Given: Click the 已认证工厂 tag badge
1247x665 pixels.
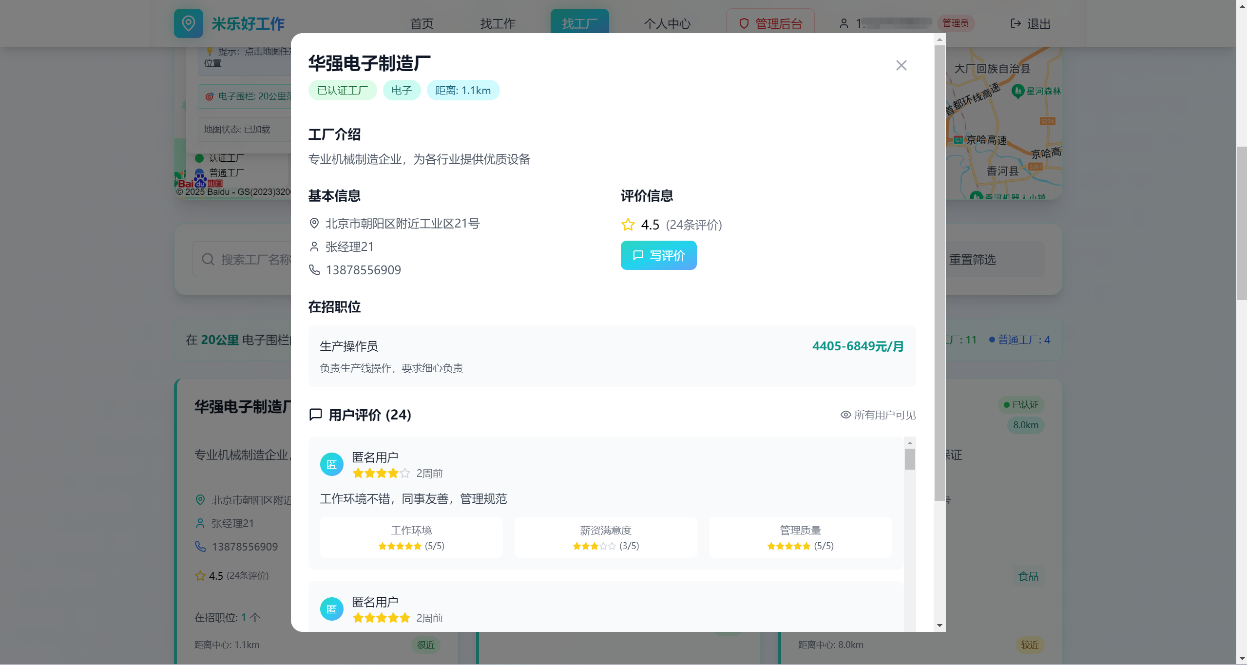Looking at the screenshot, I should point(343,90).
